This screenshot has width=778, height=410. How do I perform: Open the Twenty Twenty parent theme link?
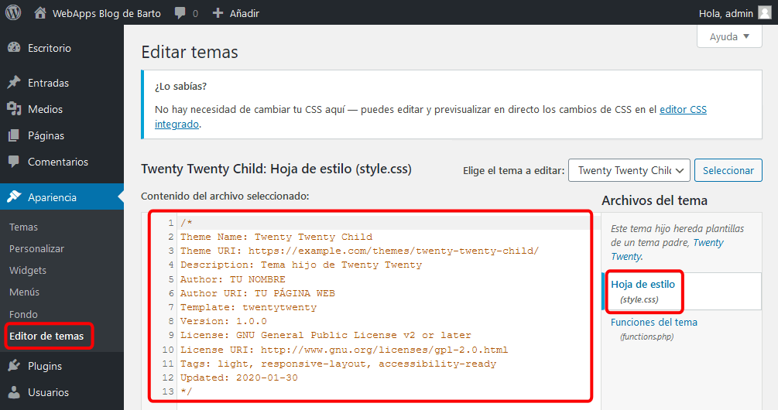coord(708,242)
